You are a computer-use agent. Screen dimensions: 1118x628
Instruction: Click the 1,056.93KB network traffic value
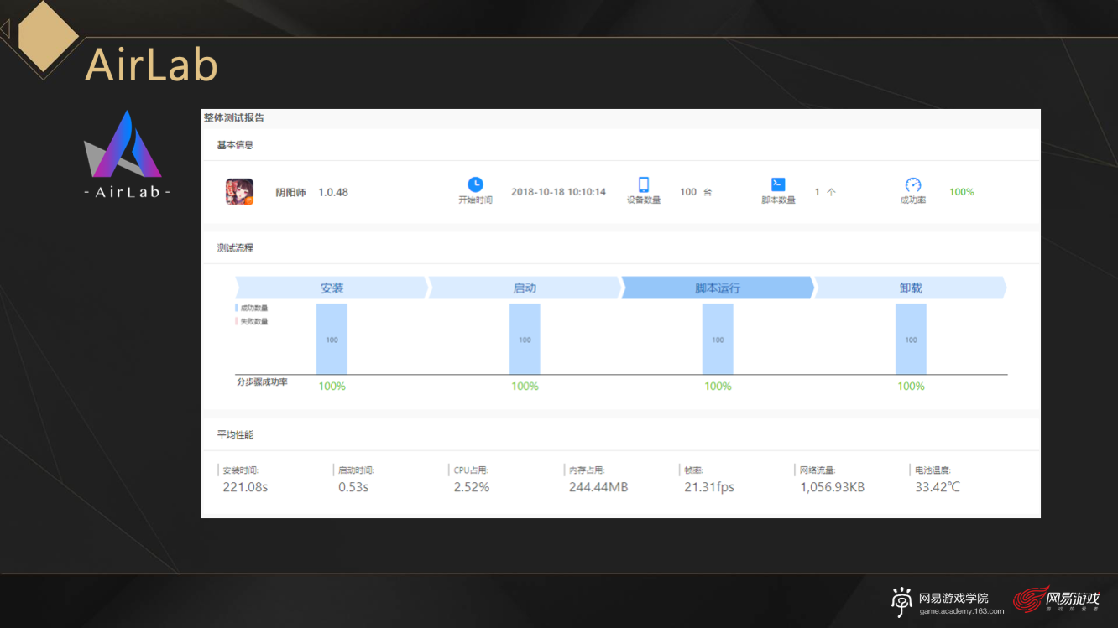pyautogui.click(x=832, y=487)
